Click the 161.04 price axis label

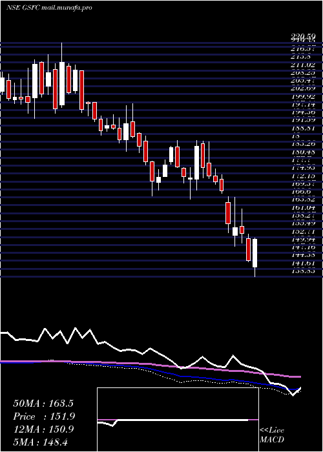[x=303, y=207]
